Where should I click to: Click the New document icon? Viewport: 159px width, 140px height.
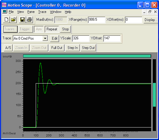tap(6, 20)
